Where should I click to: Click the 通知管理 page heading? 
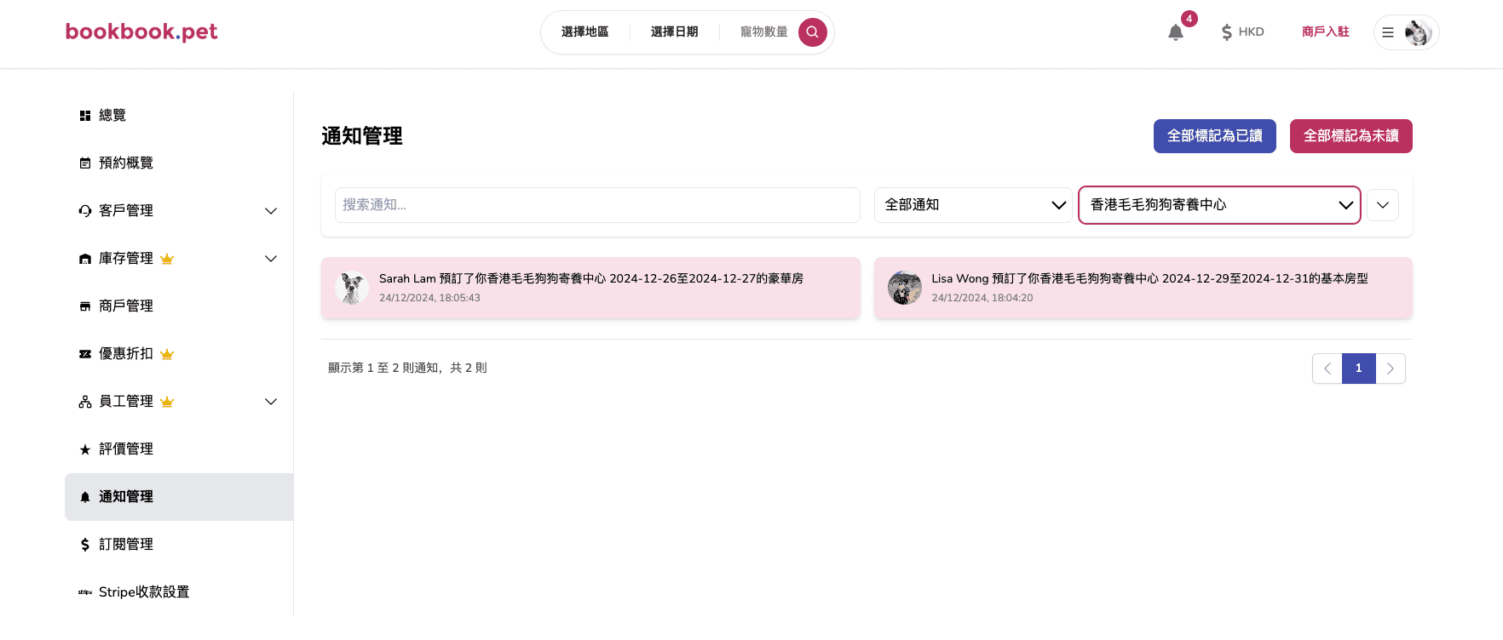click(x=362, y=136)
